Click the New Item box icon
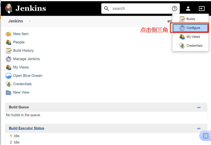 pos(8,34)
